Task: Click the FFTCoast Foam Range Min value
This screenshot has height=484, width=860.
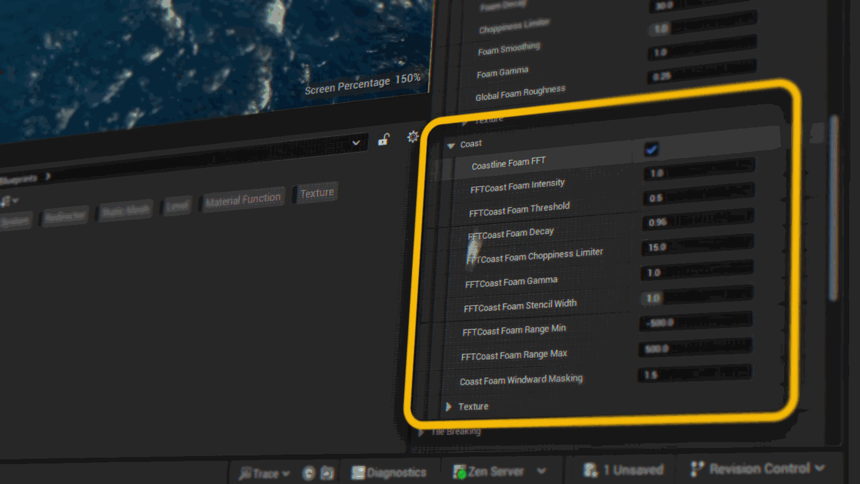Action: coord(695,321)
